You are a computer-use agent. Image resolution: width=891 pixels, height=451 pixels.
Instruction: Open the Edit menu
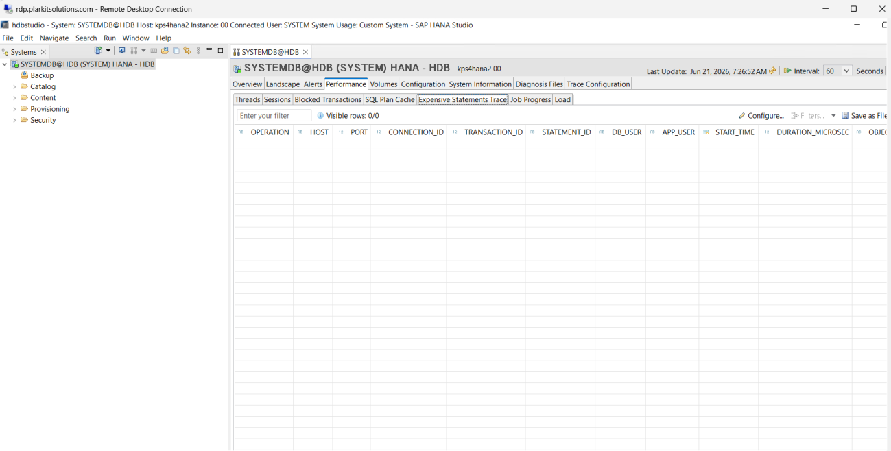click(27, 38)
